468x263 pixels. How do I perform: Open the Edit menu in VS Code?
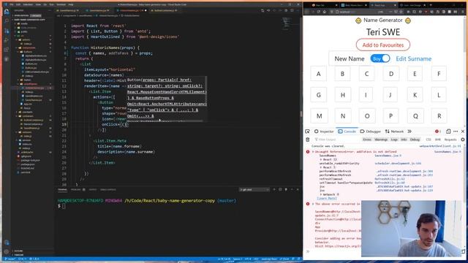(18, 5)
